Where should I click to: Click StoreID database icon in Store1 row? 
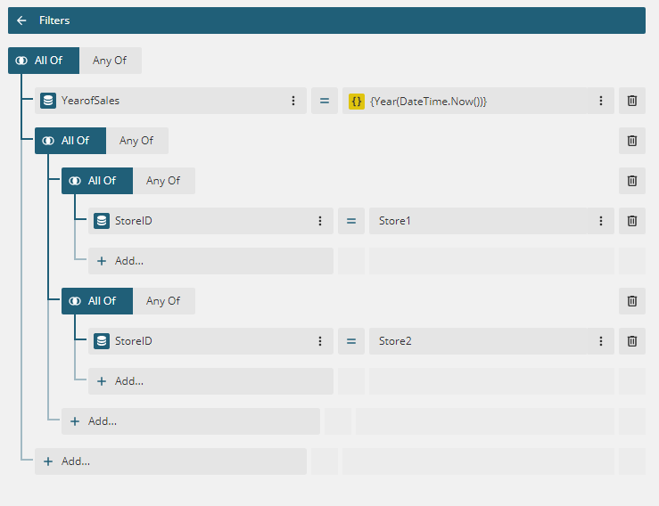[x=102, y=221]
